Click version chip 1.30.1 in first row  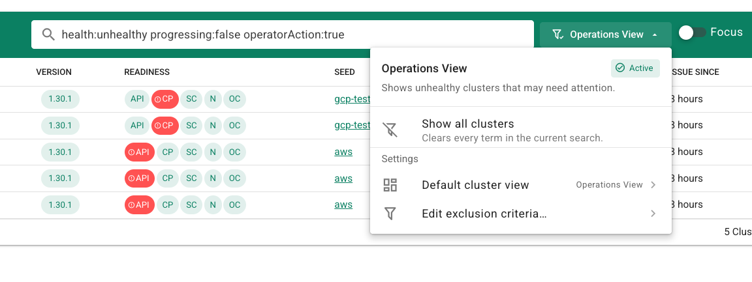(x=61, y=99)
